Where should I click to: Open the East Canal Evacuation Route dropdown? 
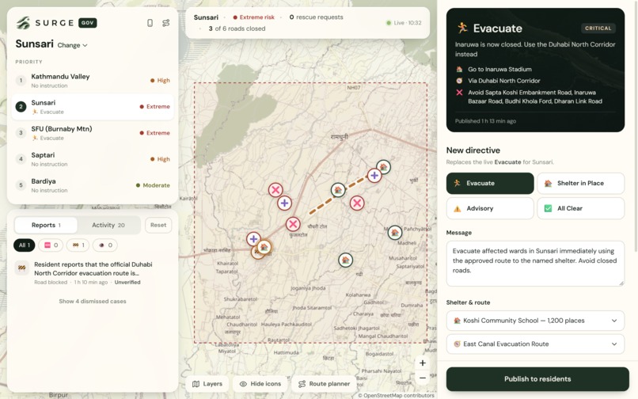(x=535, y=344)
